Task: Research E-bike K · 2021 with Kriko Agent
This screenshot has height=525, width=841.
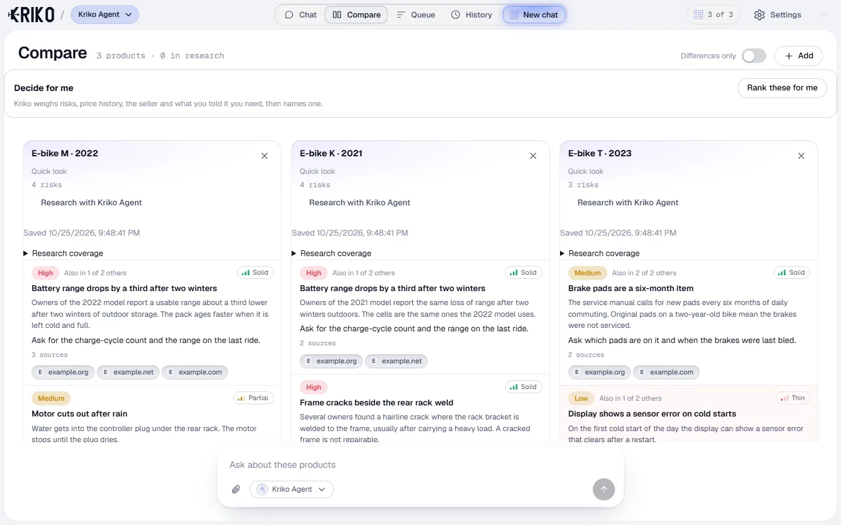Action: coord(360,202)
